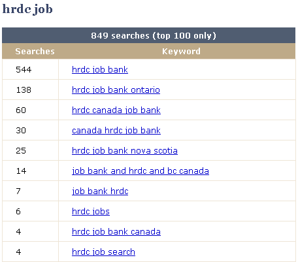This screenshot has width=298, height=262.
Task: Click the 'hrdc job' page heading
Action: tap(27, 9)
